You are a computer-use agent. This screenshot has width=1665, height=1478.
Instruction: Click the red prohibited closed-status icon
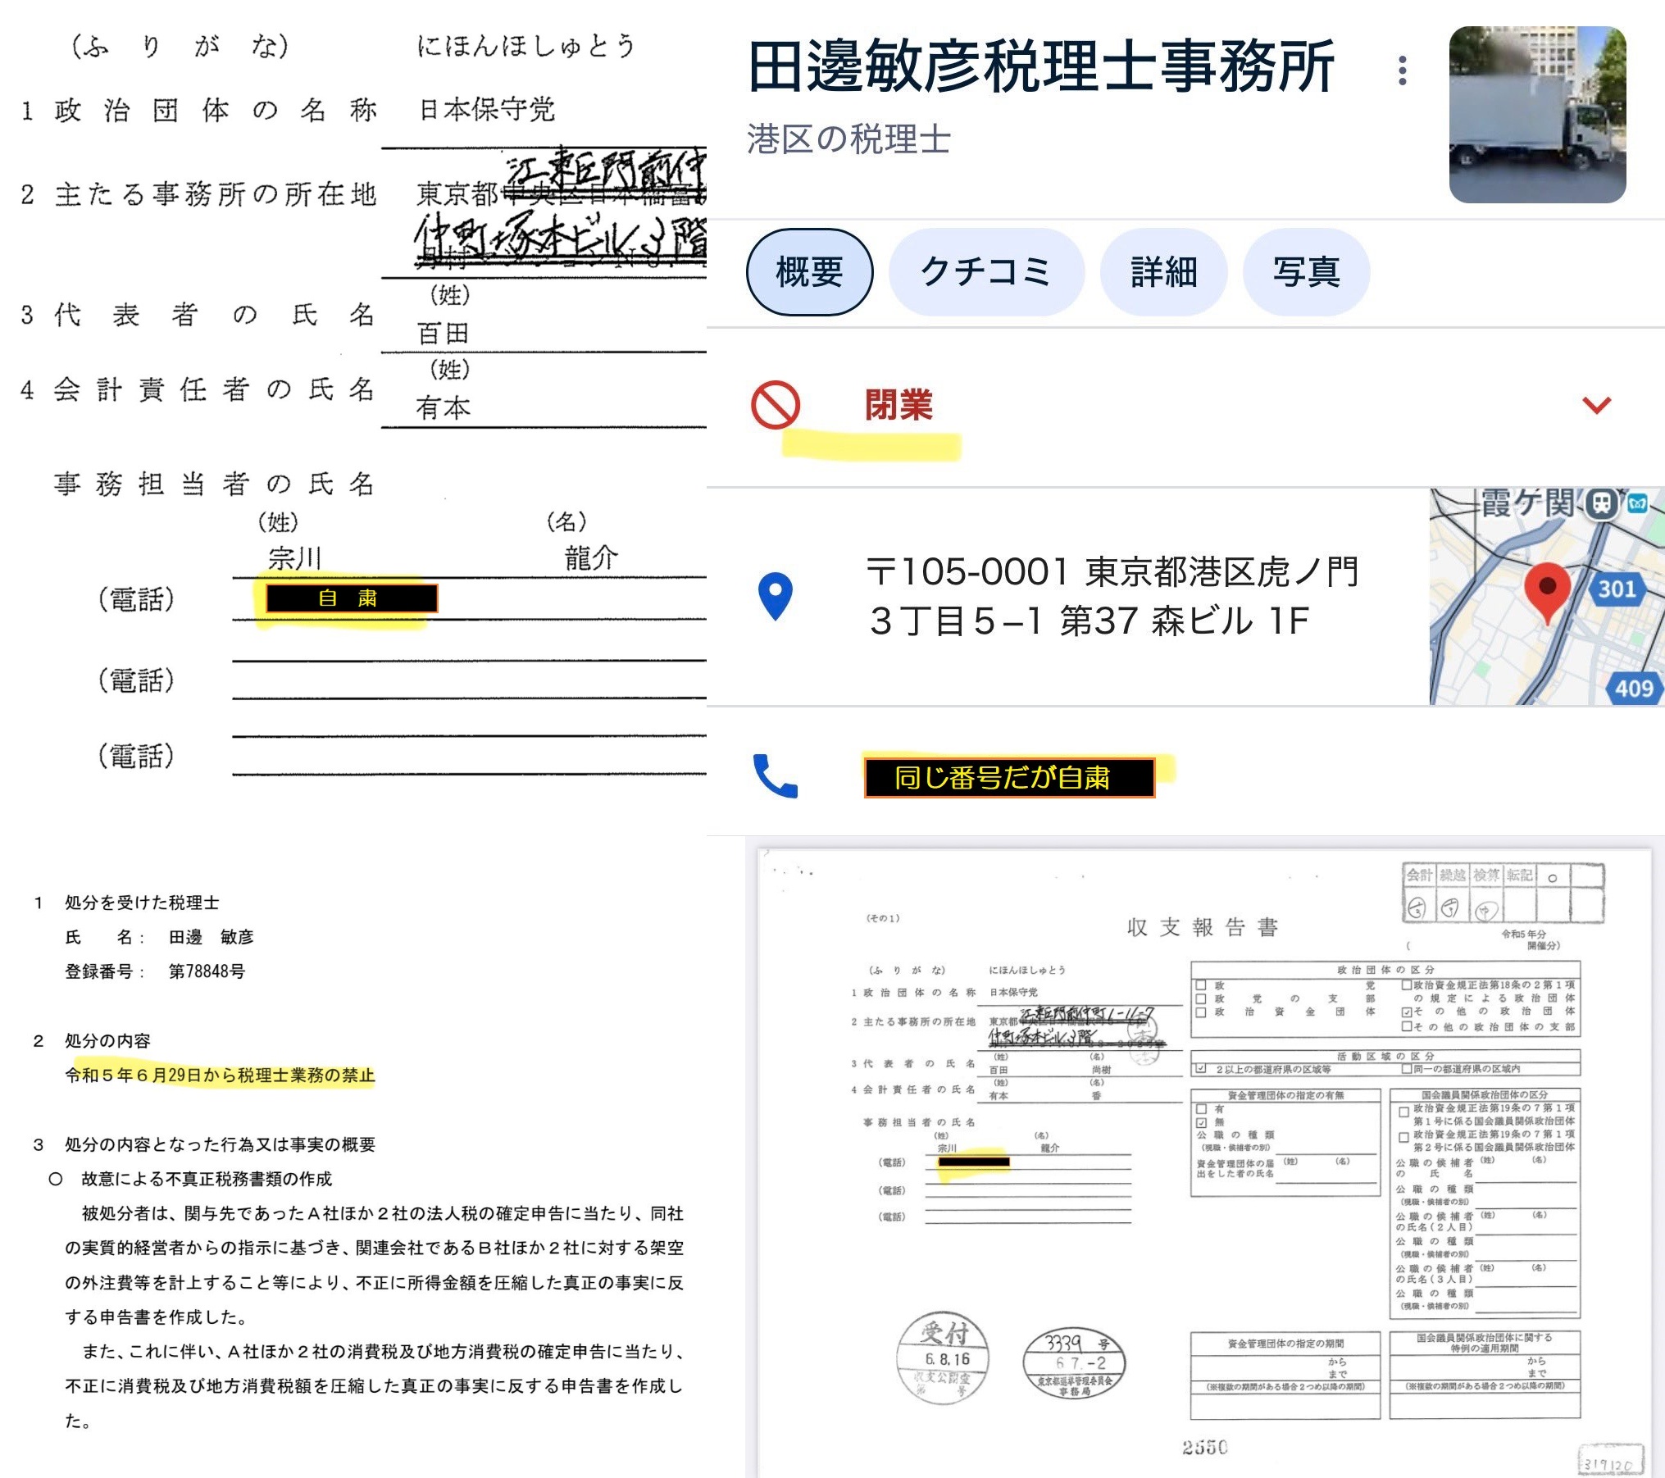(775, 405)
